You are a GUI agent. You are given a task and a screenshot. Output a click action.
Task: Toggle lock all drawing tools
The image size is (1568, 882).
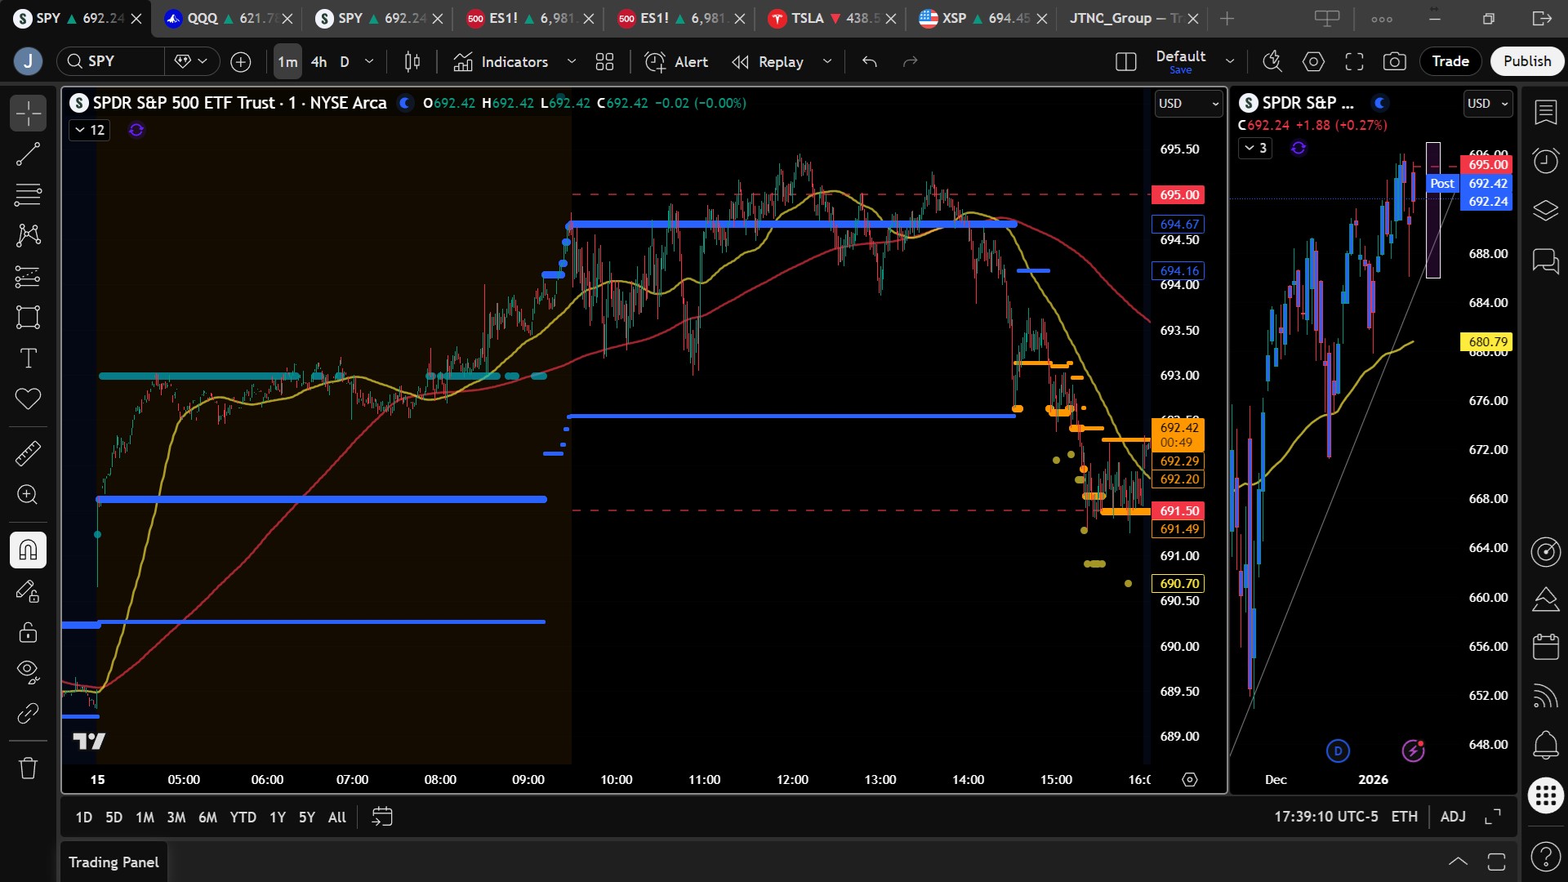[x=28, y=632]
